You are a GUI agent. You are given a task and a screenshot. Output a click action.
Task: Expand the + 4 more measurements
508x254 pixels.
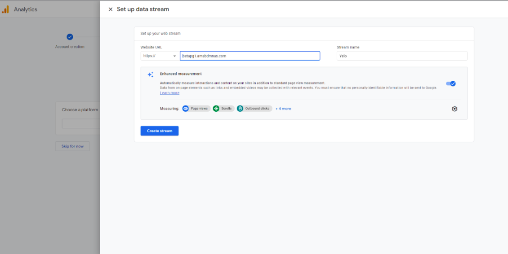283,109
